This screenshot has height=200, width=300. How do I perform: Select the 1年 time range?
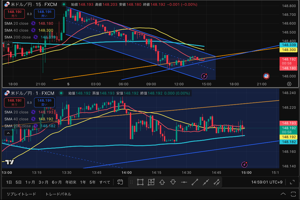tap(83, 182)
